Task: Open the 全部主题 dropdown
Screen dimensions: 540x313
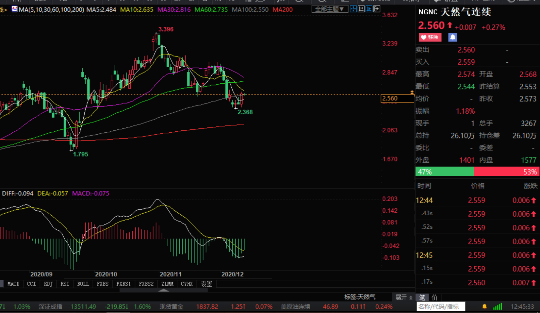Action: pos(329,9)
